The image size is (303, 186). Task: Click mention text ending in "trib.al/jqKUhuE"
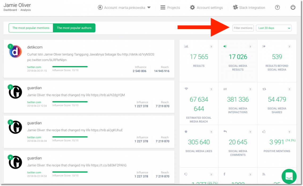coord(75,130)
